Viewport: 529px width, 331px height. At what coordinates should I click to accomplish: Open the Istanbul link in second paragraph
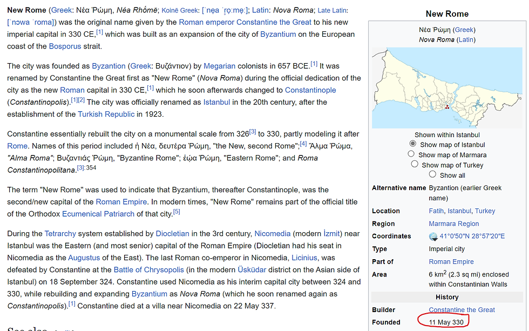216,102
